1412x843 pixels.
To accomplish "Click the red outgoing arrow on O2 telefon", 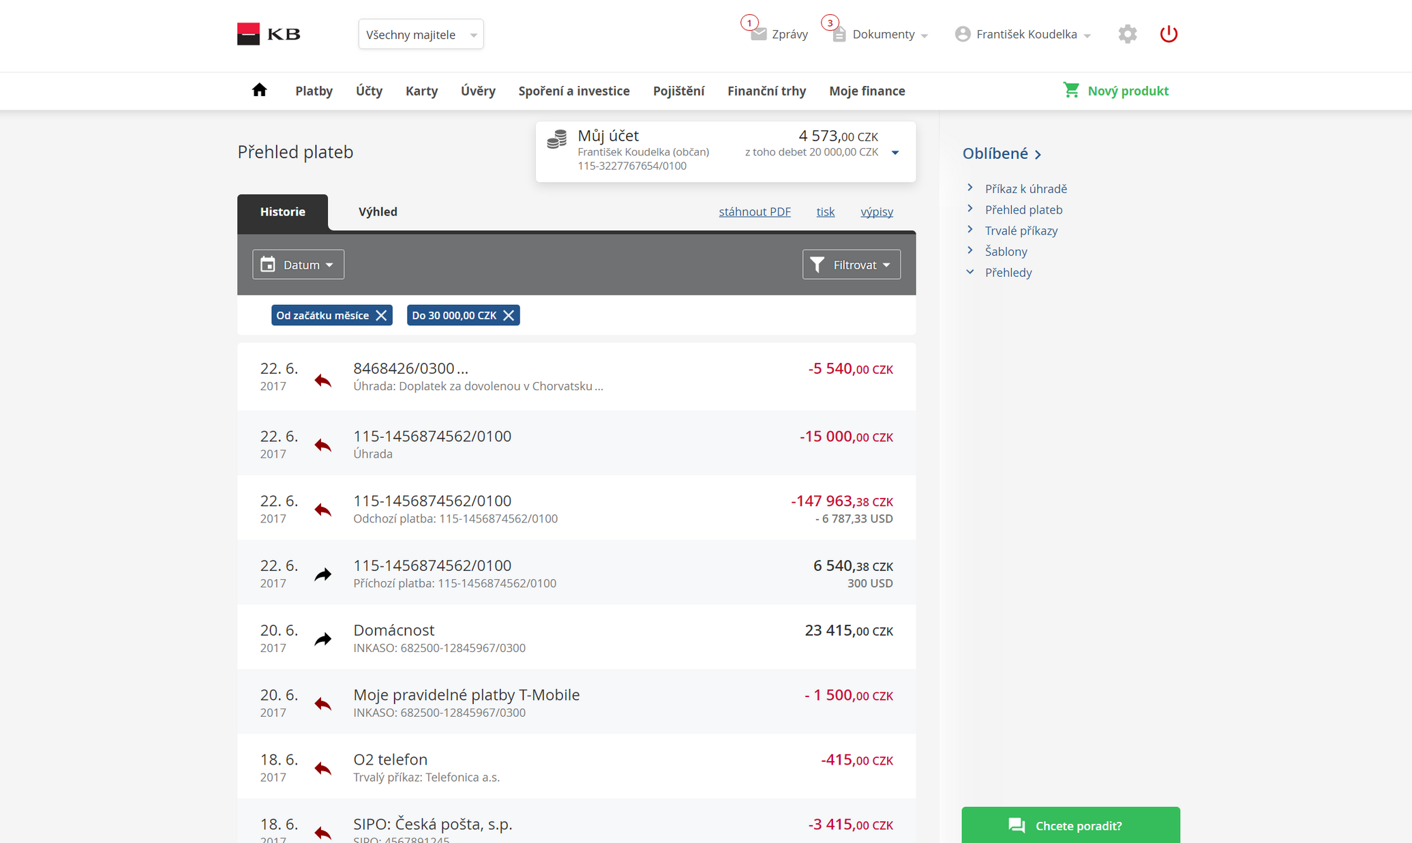I will pyautogui.click(x=322, y=768).
